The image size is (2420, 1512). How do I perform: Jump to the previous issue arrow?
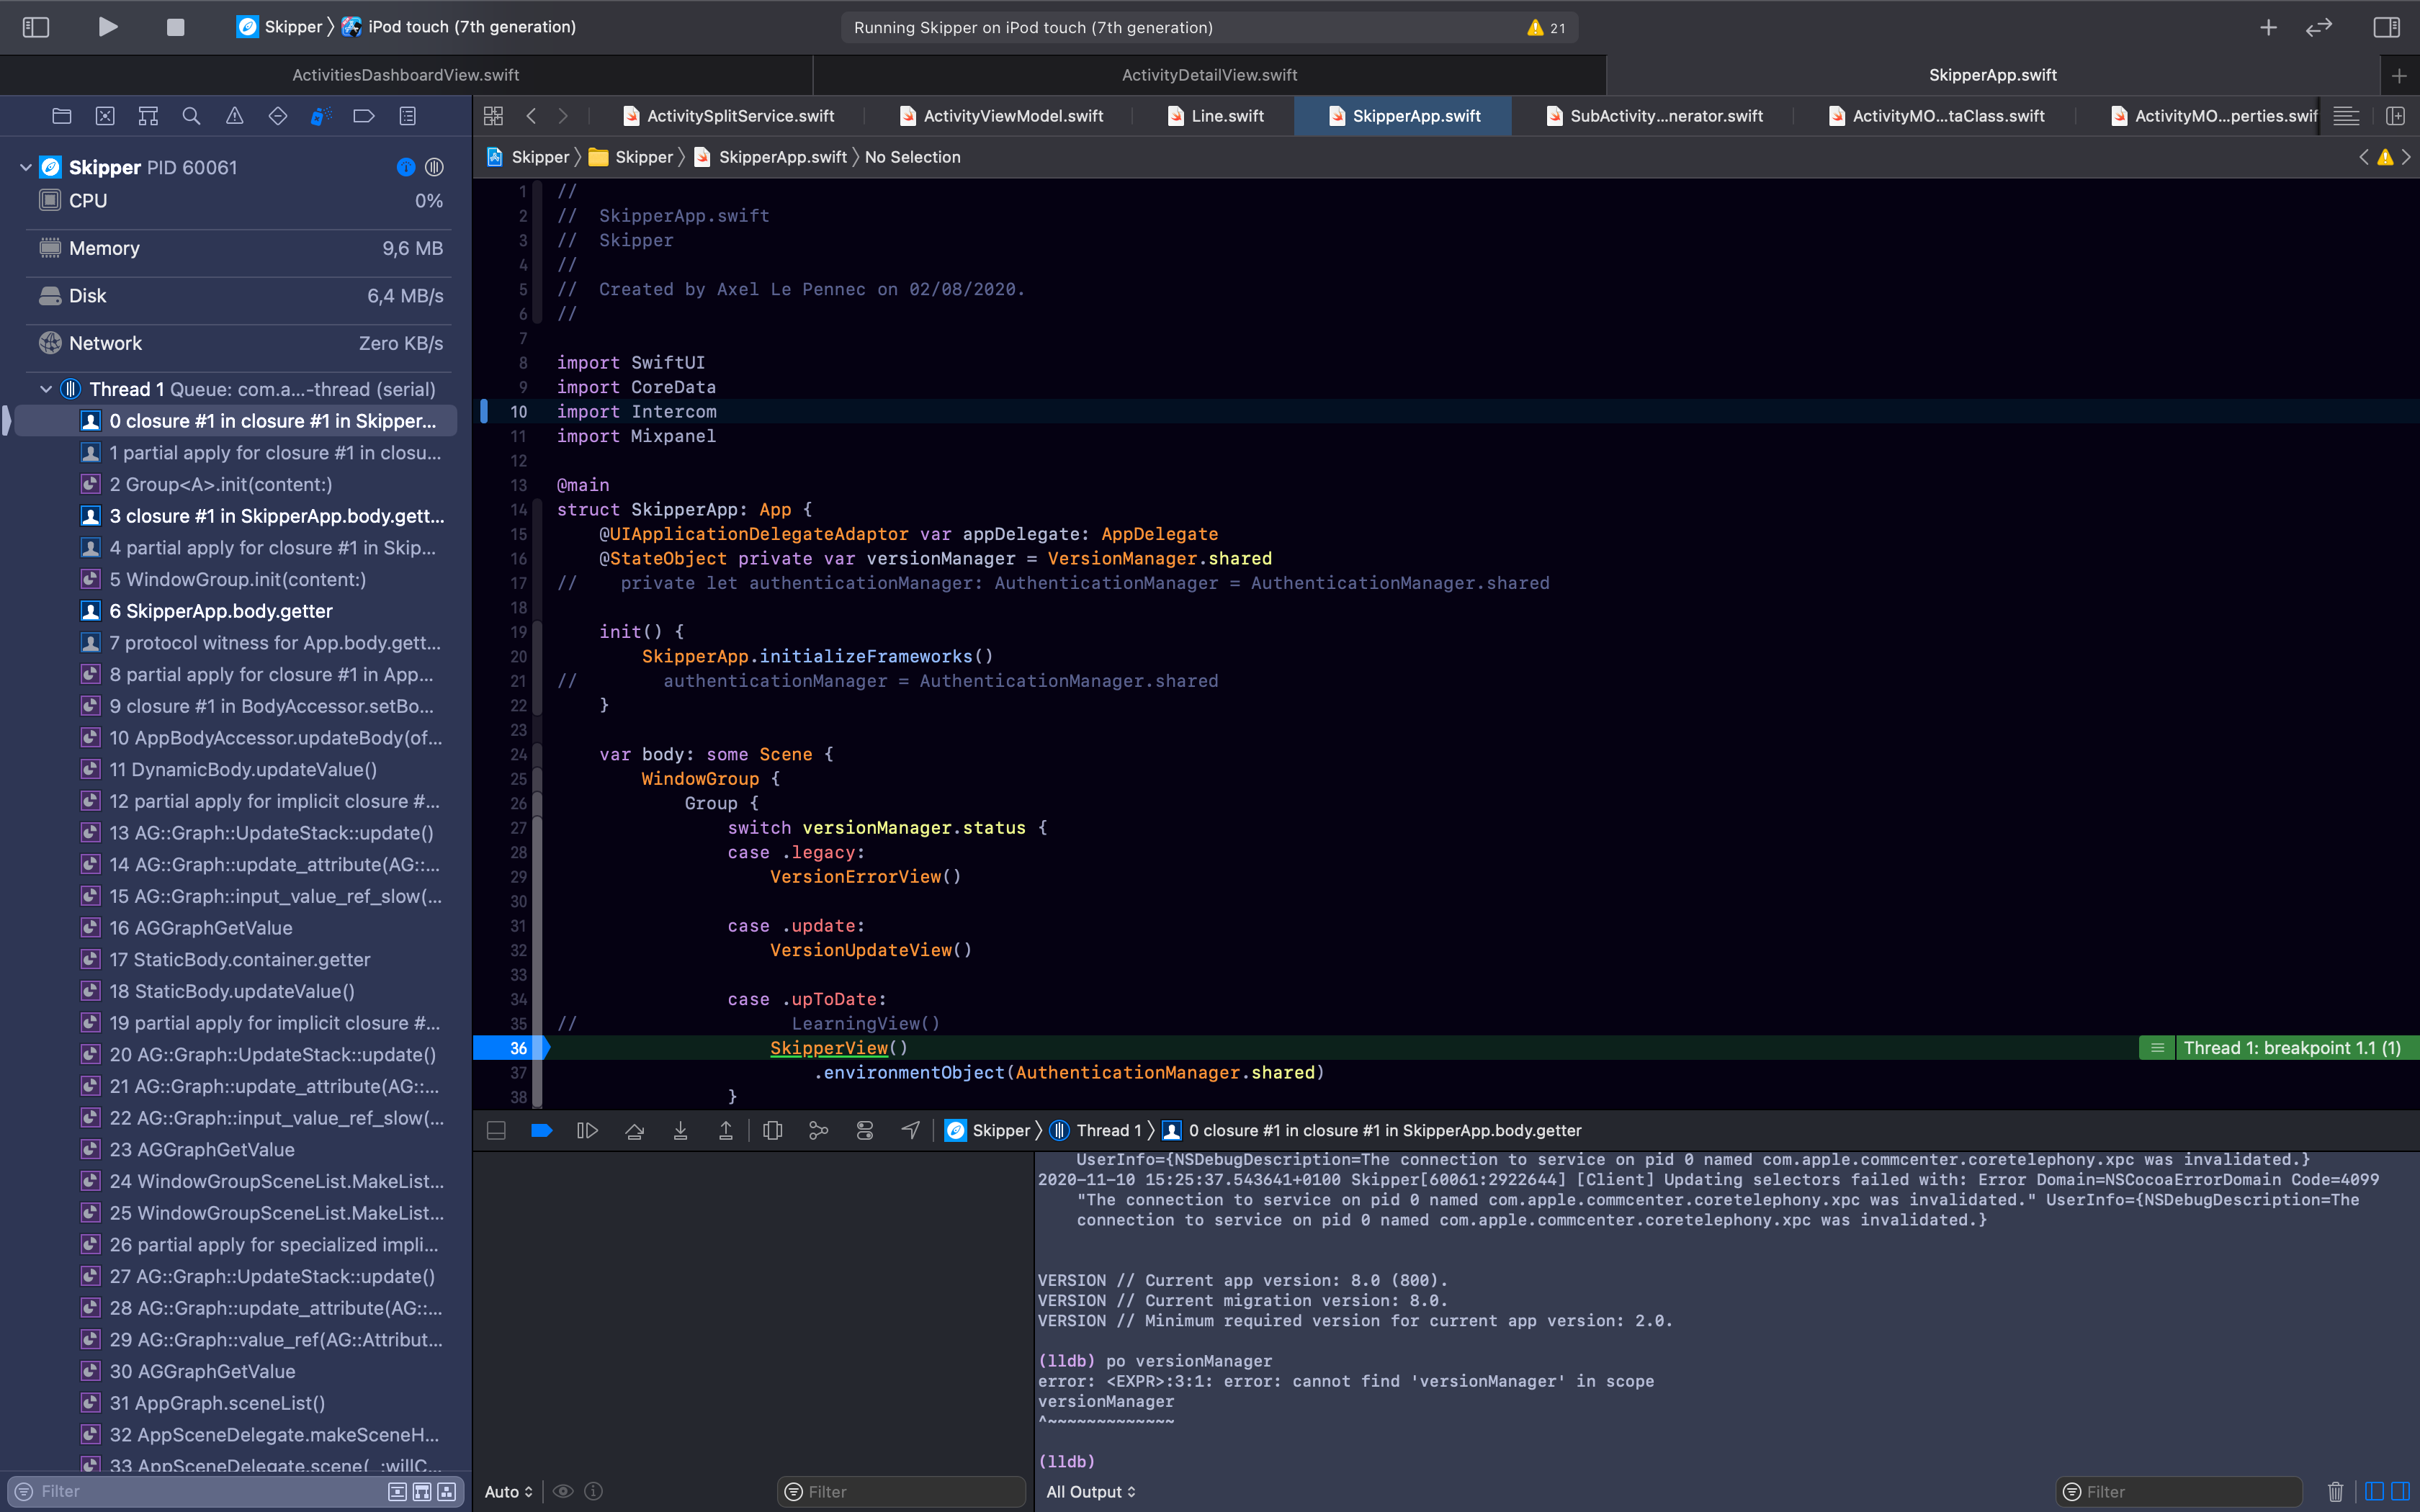[x=2364, y=157]
